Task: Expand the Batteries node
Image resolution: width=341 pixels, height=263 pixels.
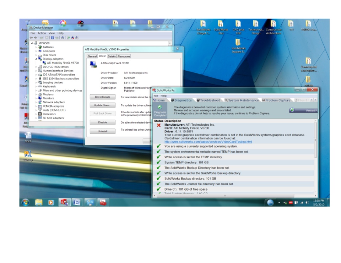Action: tap(36, 47)
